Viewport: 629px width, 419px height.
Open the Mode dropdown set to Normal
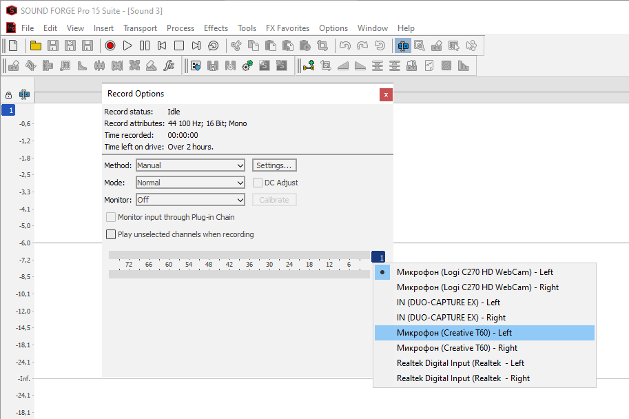pos(190,183)
